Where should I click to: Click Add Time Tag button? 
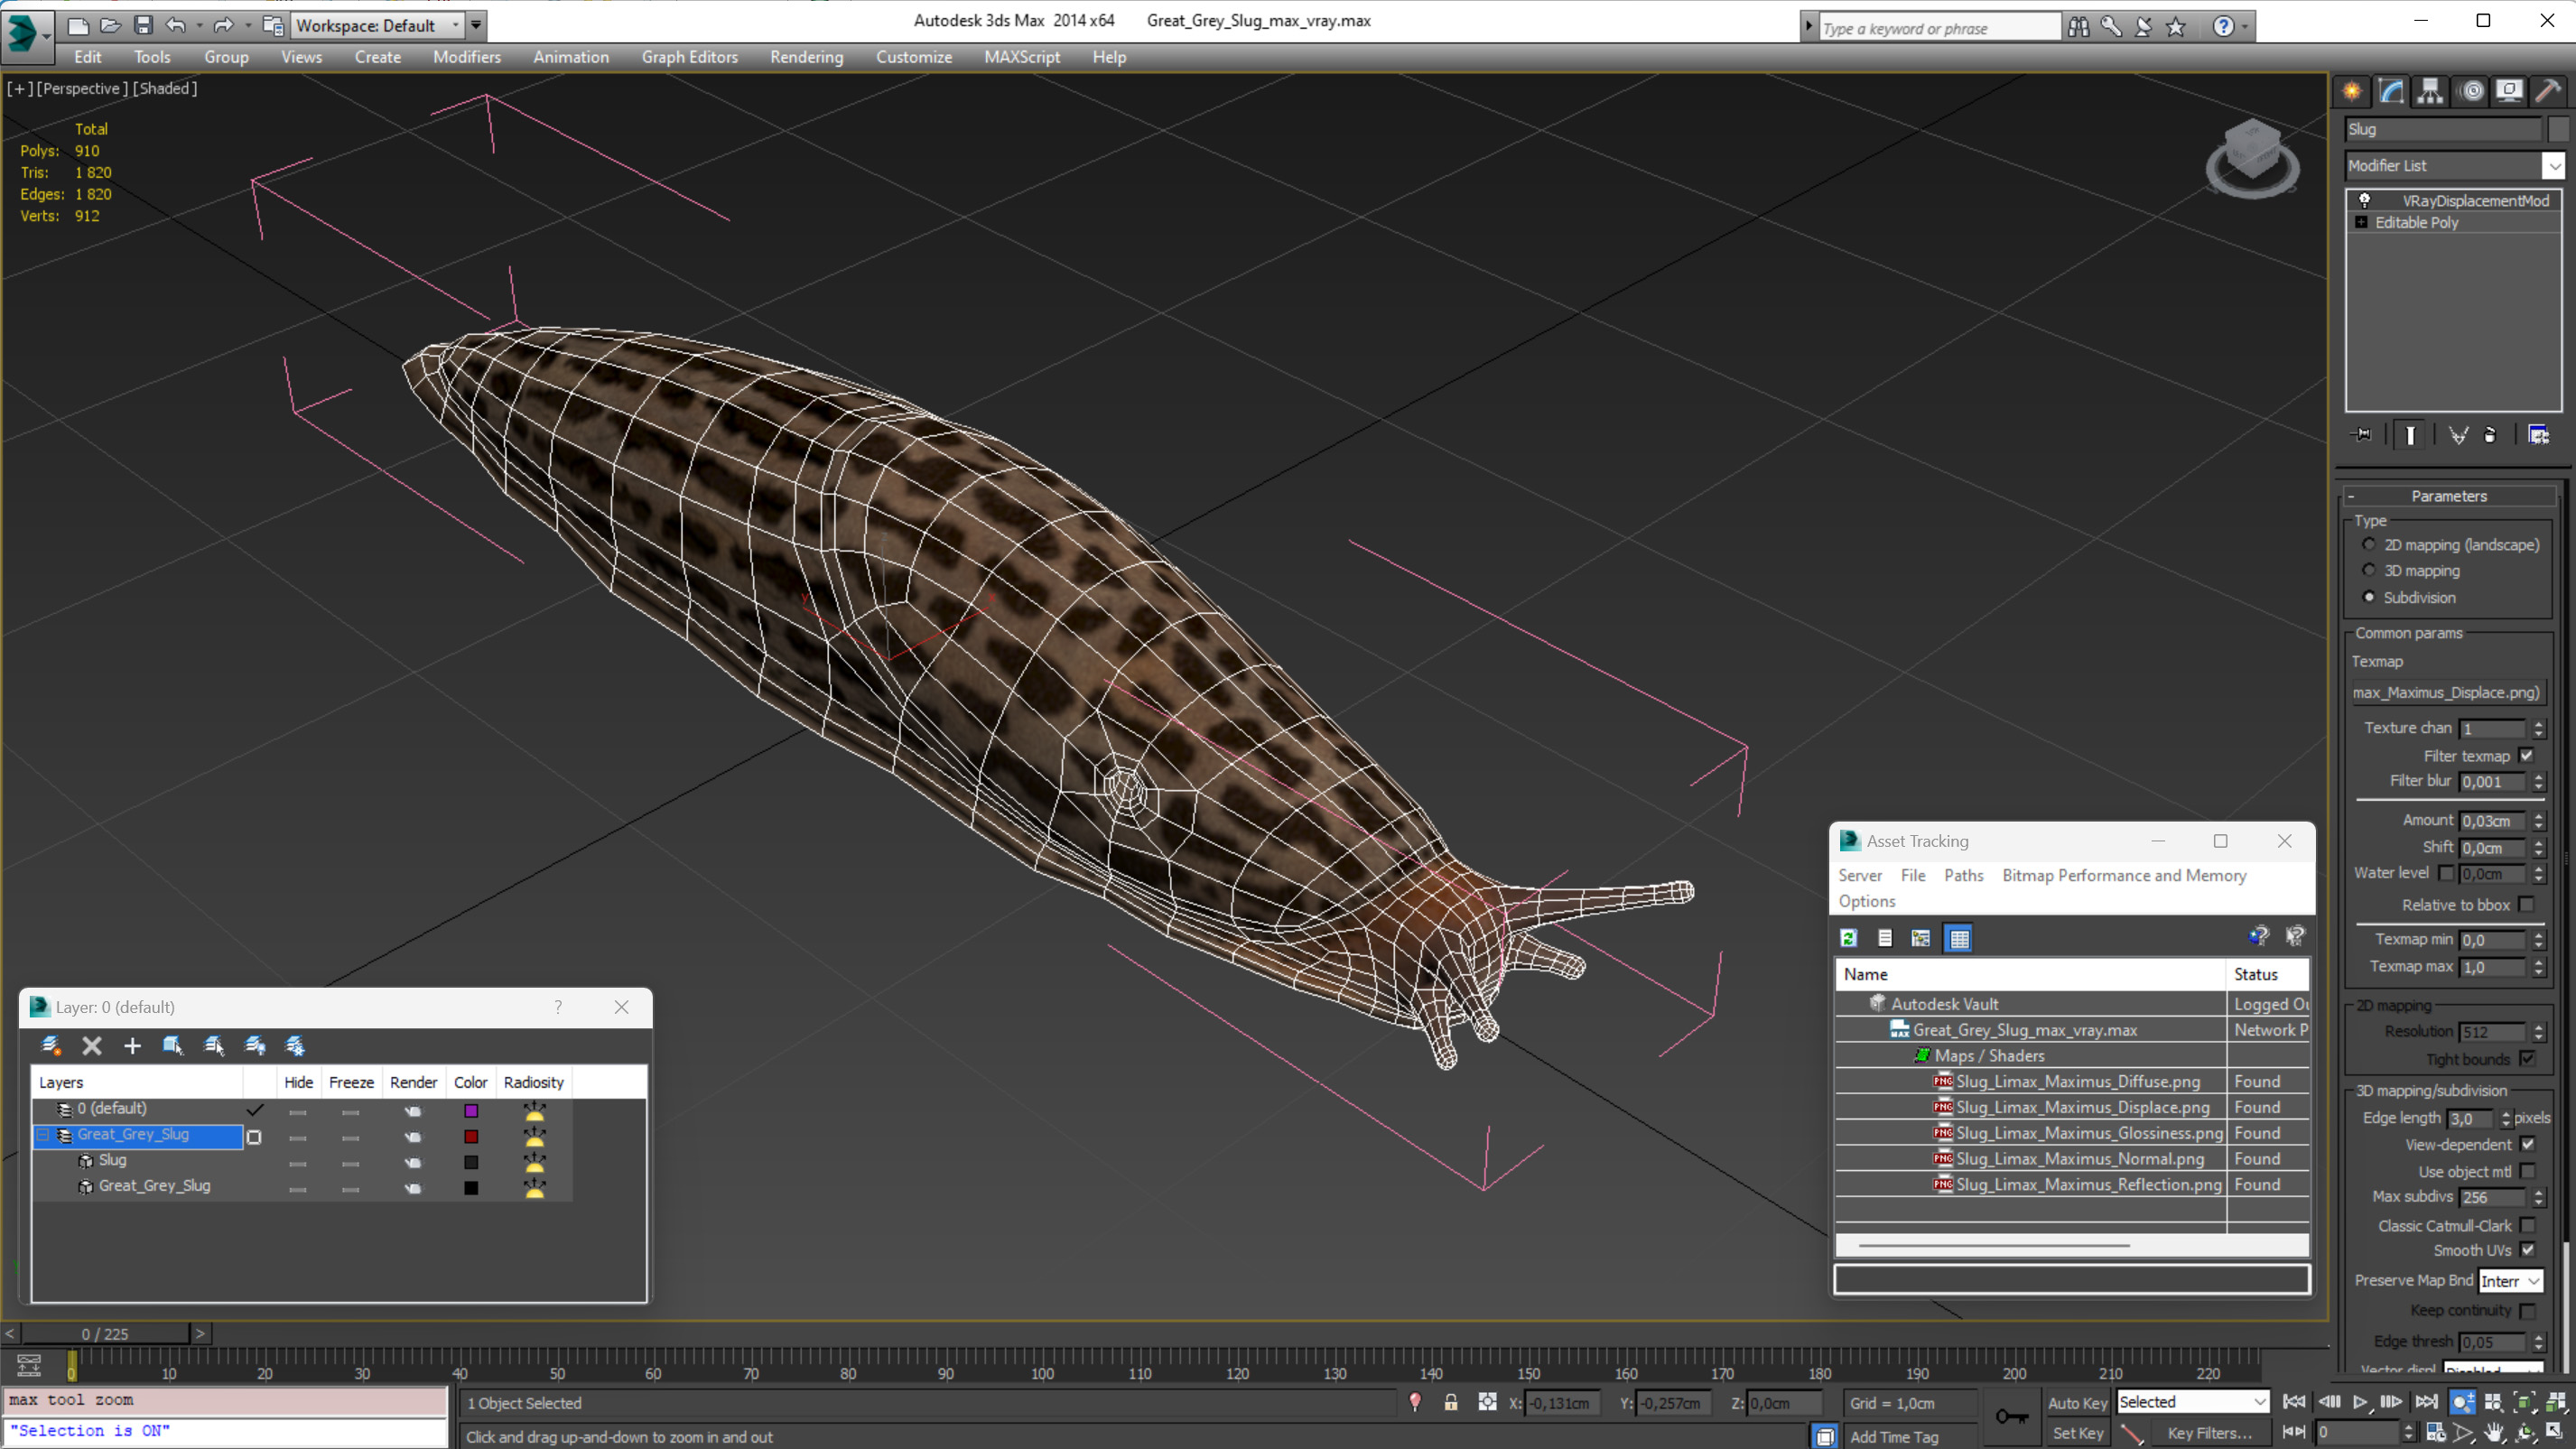click(x=1894, y=1437)
